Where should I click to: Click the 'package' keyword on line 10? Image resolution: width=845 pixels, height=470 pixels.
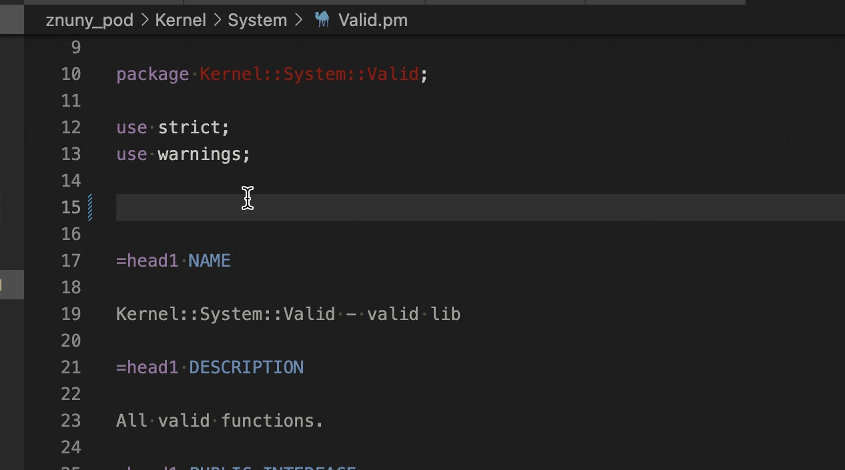[x=152, y=74]
